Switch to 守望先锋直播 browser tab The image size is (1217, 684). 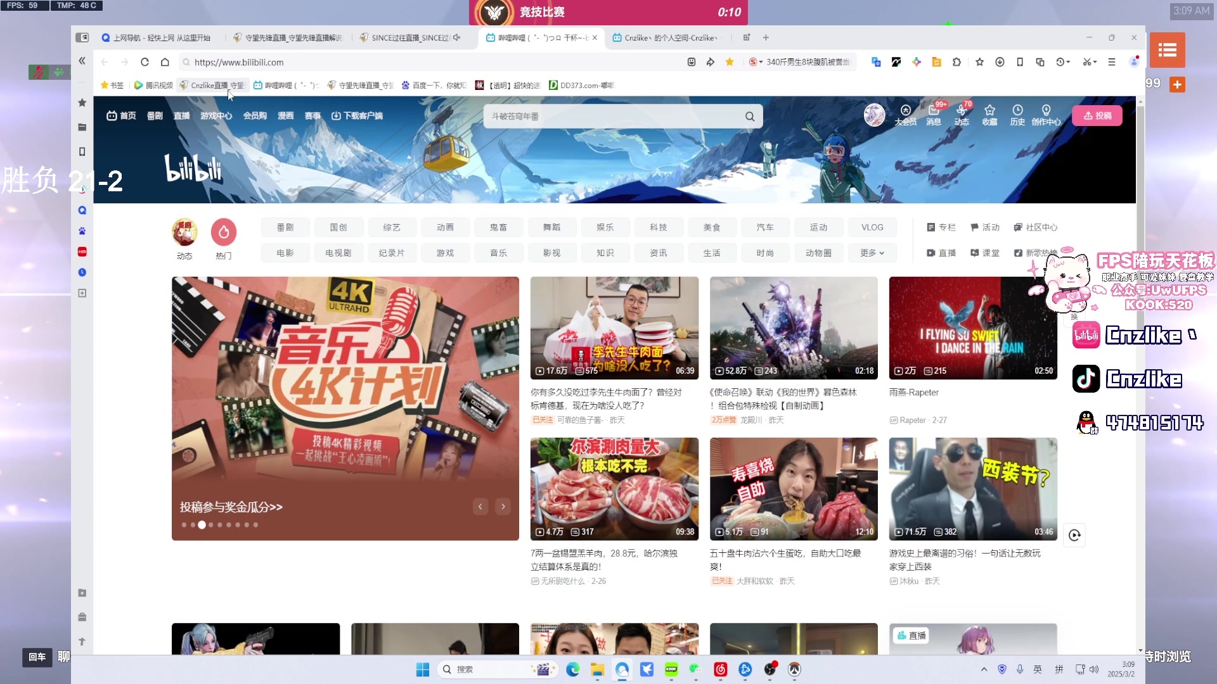tap(288, 37)
